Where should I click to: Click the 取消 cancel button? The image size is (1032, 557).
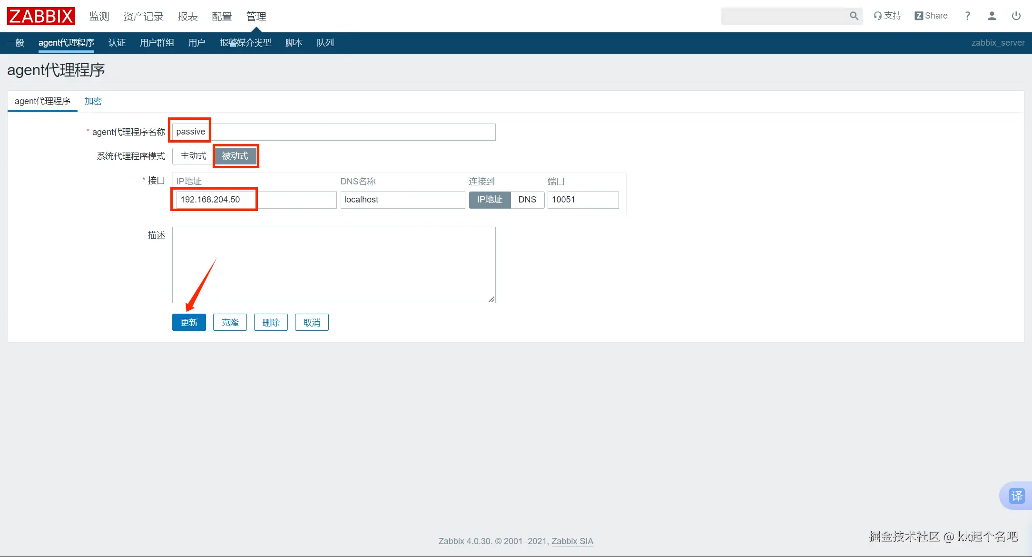coord(312,322)
